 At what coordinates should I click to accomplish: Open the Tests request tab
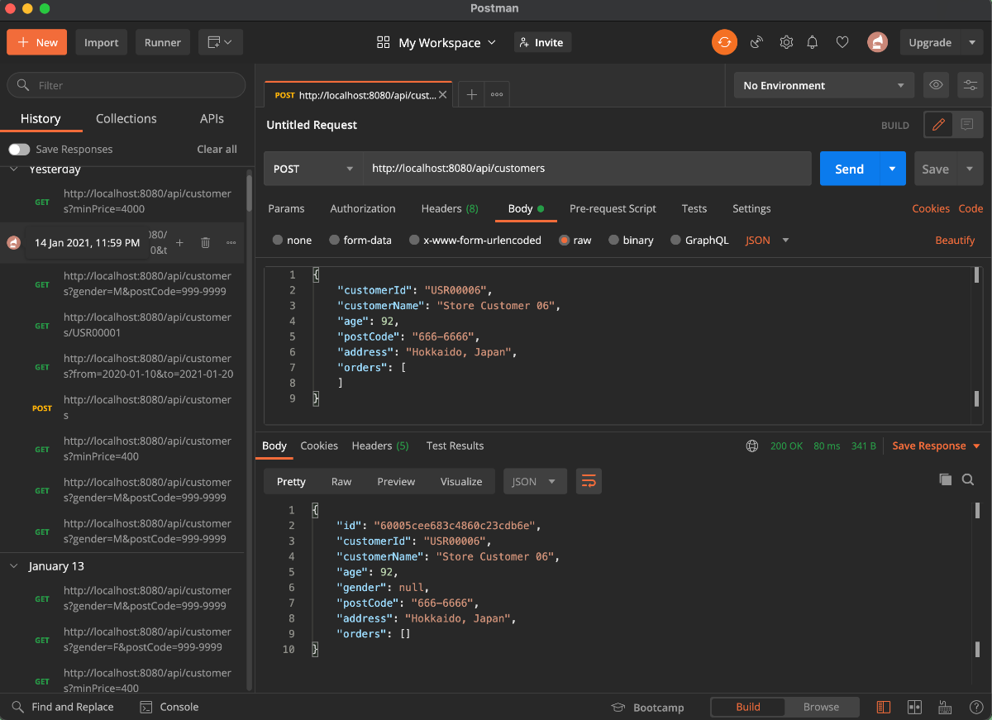[694, 208]
